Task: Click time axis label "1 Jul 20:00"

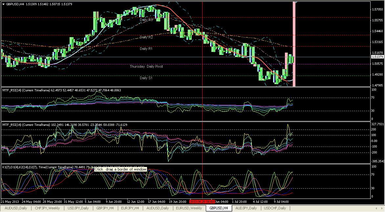Action: 239,202
